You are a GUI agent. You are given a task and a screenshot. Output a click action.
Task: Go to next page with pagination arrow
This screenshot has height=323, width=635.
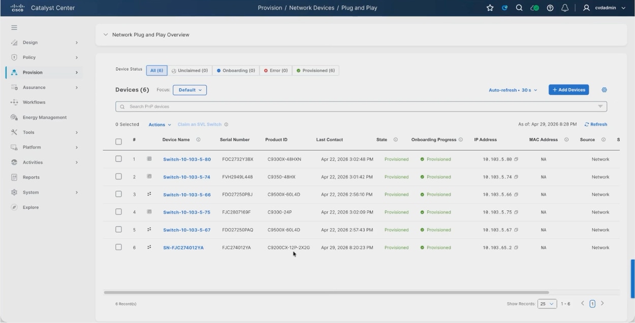point(602,303)
